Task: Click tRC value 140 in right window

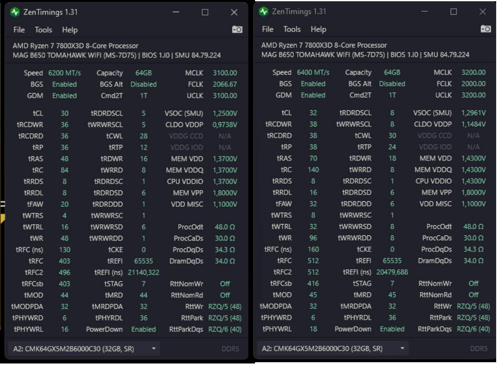Action: pyautogui.click(x=313, y=170)
